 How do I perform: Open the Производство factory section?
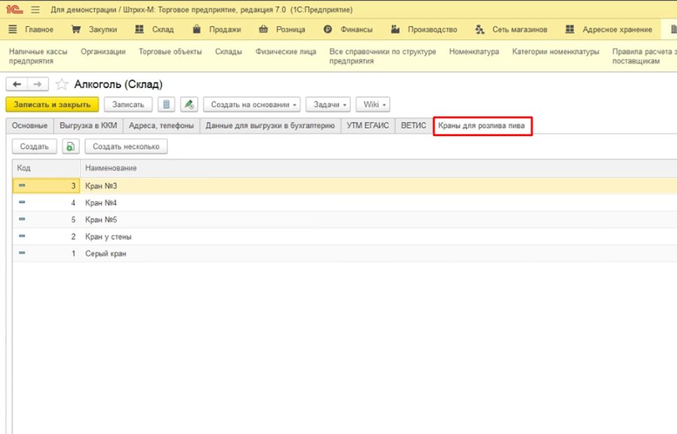pos(424,29)
